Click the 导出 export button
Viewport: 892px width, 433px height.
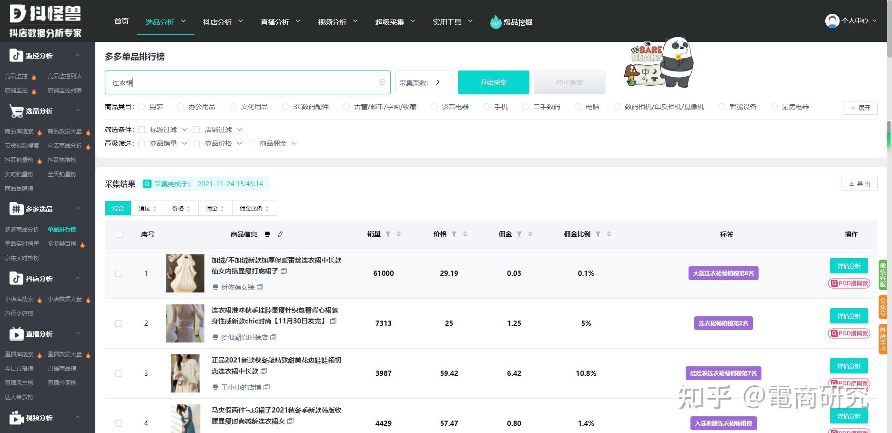tap(859, 184)
